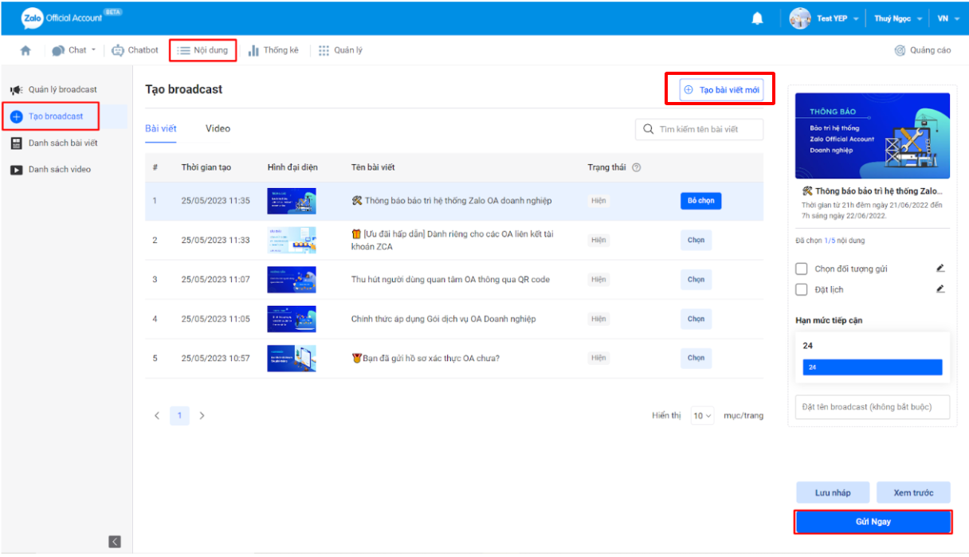The width and height of the screenshot is (969, 557).
Task: Click thumbnail of the 10:57 article
Action: 291,358
